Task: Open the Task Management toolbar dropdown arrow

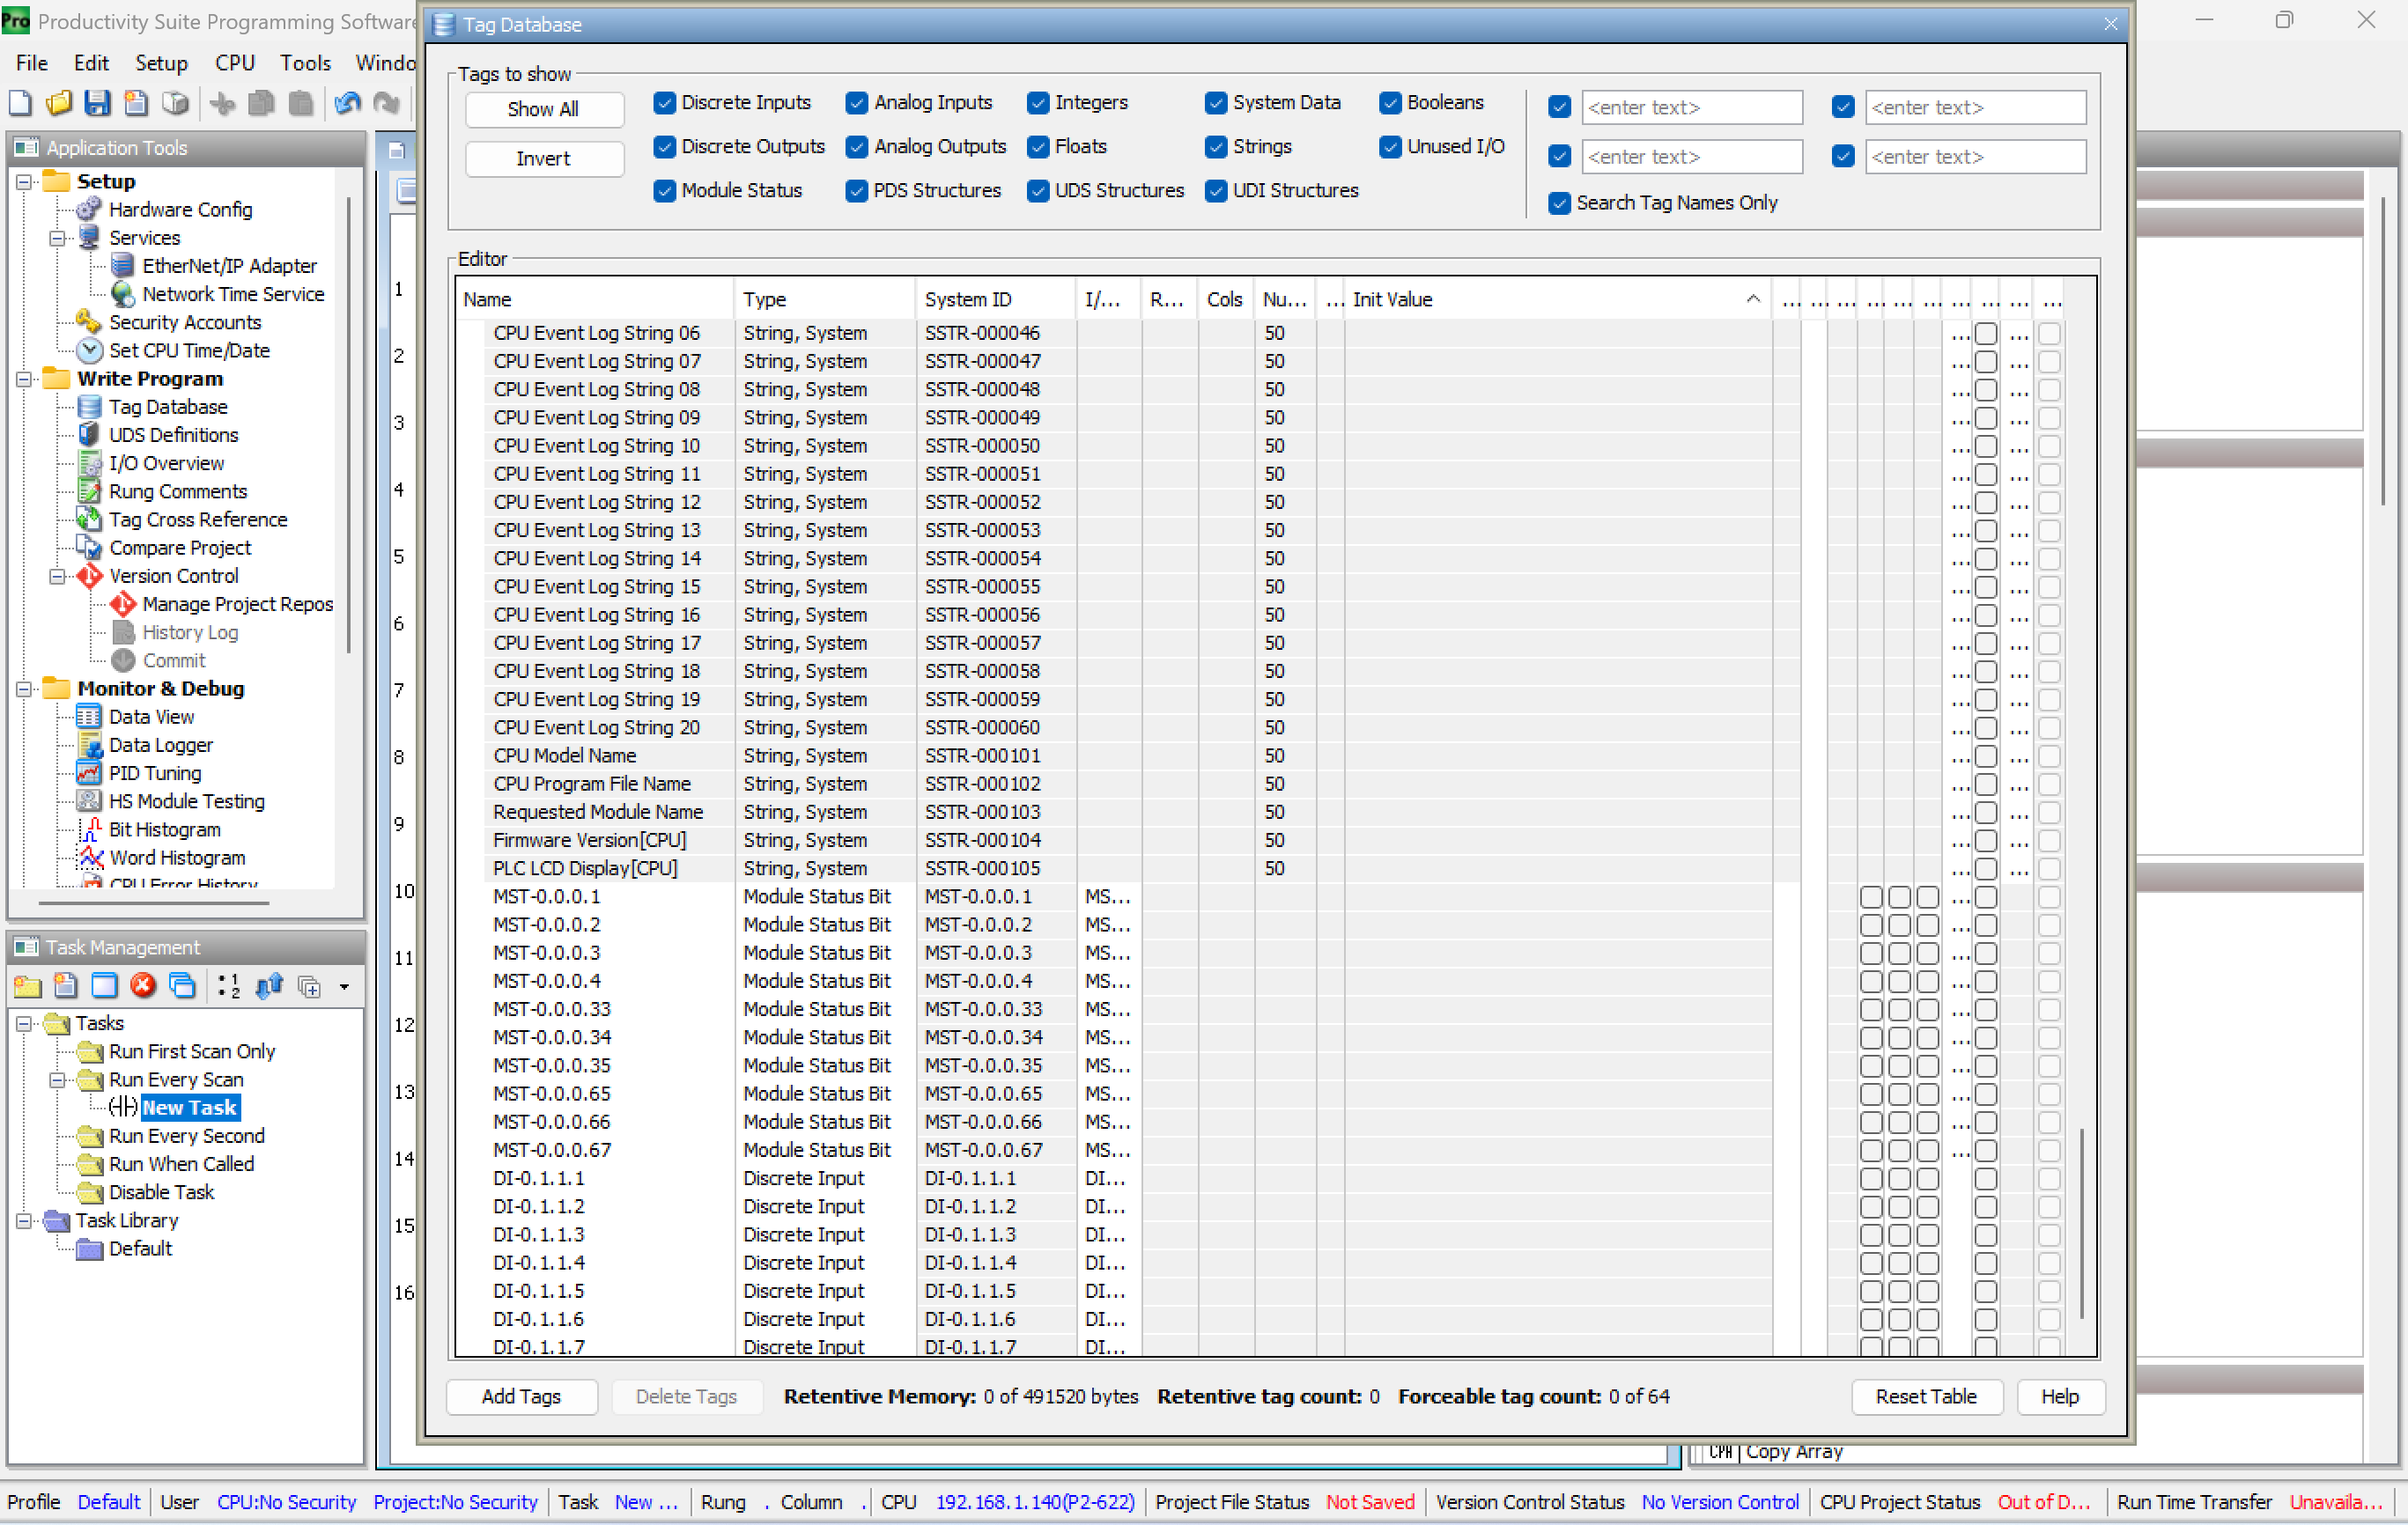Action: coord(344,987)
